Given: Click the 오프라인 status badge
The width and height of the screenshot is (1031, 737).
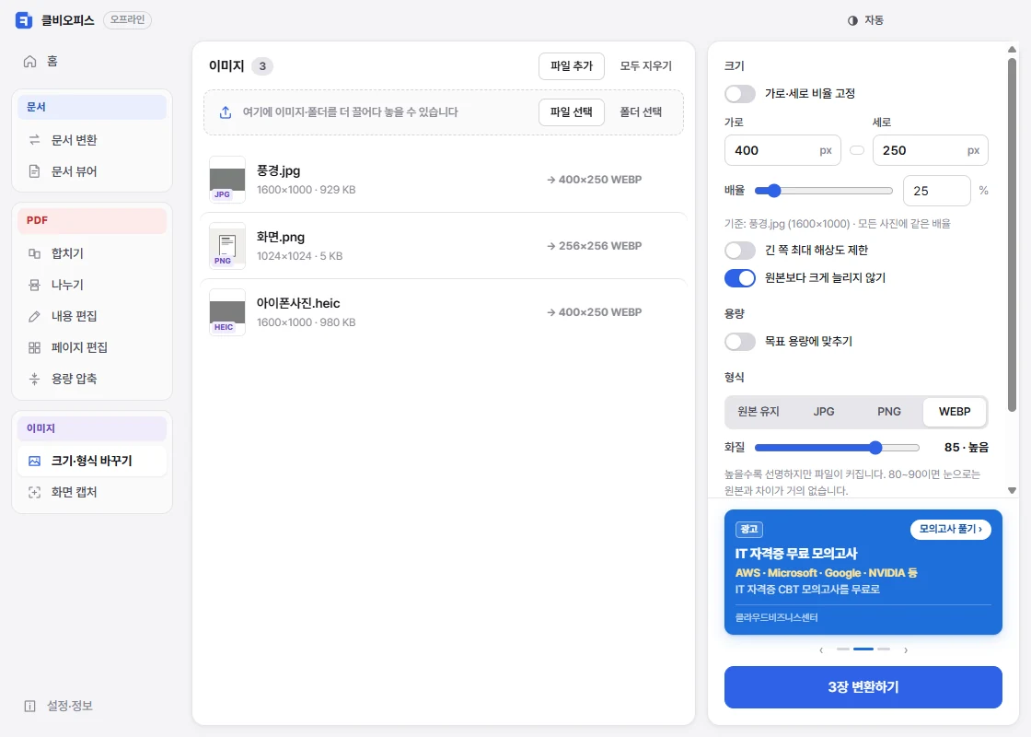Looking at the screenshot, I should click(x=128, y=19).
